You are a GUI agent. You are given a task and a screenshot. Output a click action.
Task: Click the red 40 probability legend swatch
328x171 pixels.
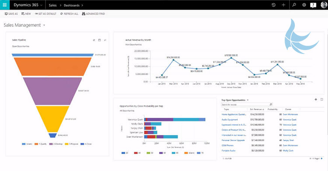pos(136,153)
